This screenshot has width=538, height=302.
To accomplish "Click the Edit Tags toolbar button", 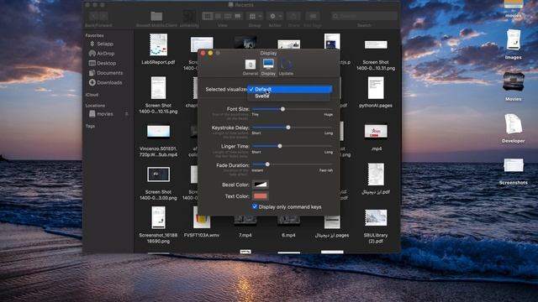I will pos(312,16).
